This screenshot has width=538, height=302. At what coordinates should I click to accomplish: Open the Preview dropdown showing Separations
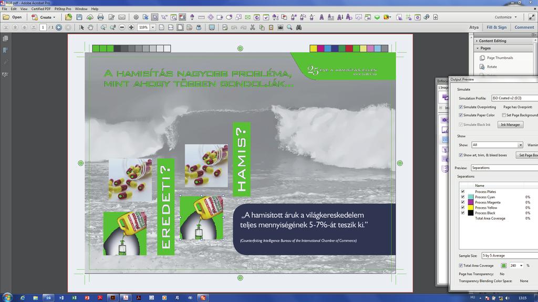coord(504,168)
